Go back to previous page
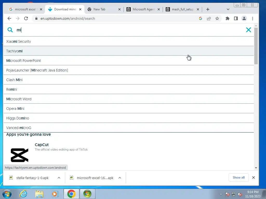266x199 pixels. (x=9, y=18)
